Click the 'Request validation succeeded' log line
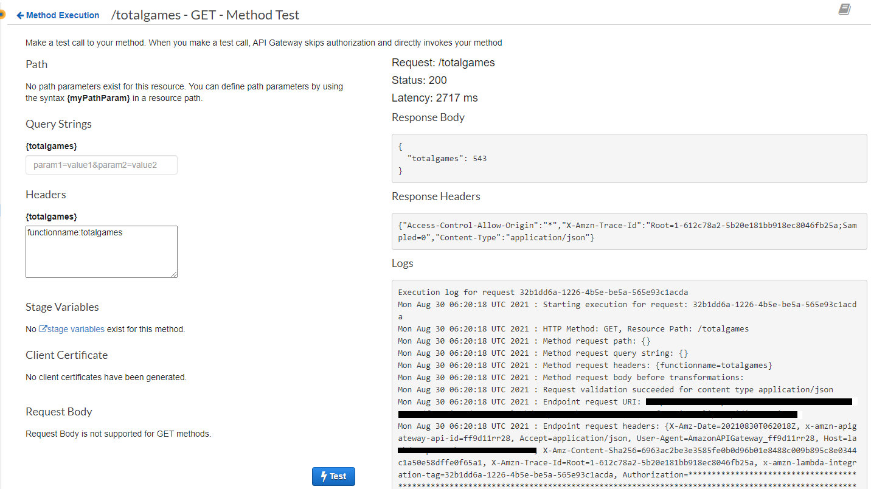Image resolution: width=871 pixels, height=489 pixels. coord(616,390)
